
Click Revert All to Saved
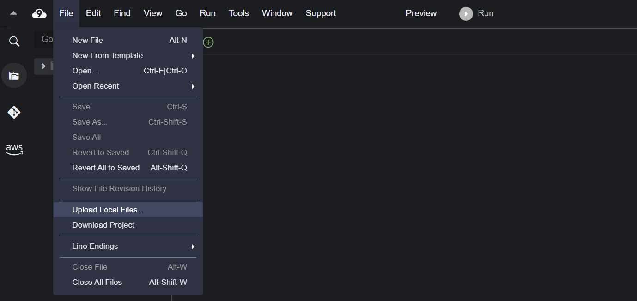(106, 168)
